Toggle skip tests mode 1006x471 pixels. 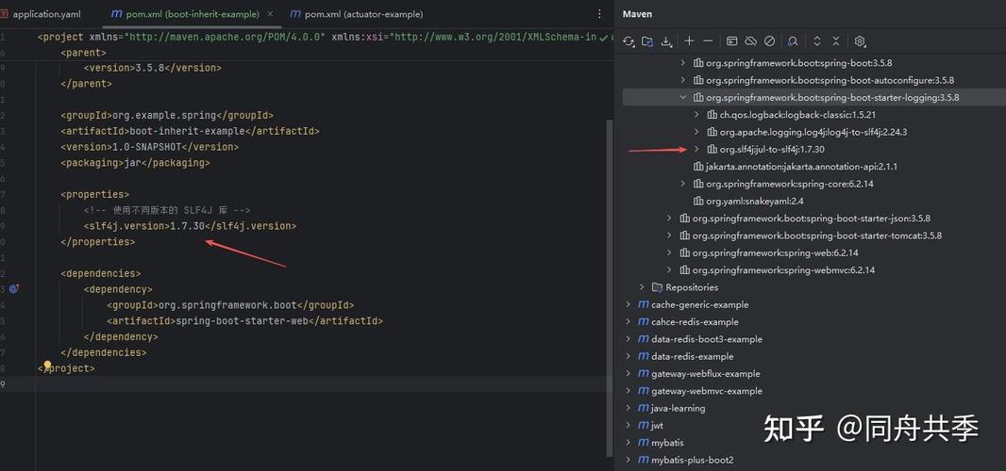click(769, 41)
